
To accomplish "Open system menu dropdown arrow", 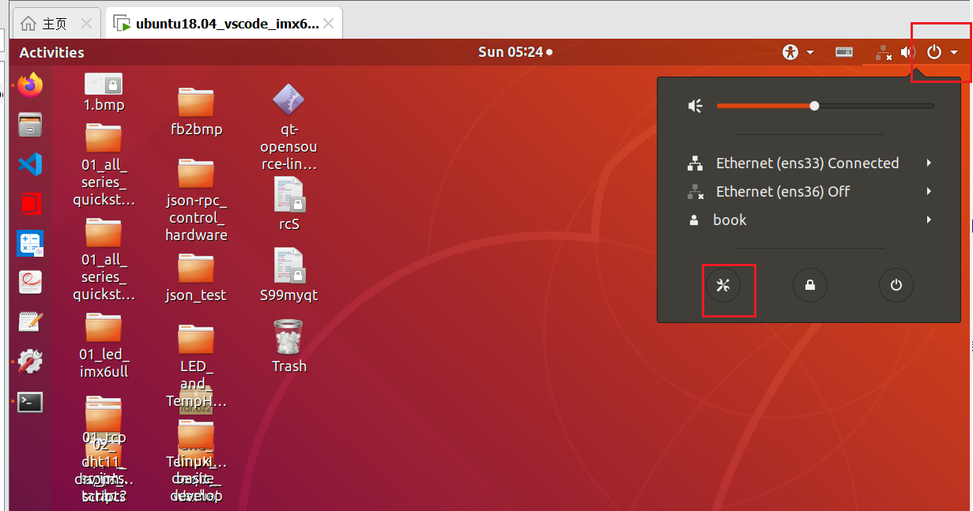I will click(x=954, y=52).
